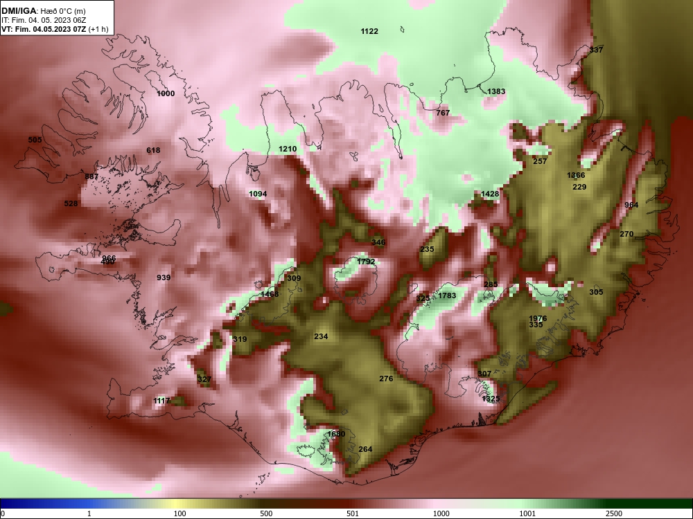This screenshot has width=693, height=519.
Task: Click the 335 value below 1976
Action: point(536,325)
